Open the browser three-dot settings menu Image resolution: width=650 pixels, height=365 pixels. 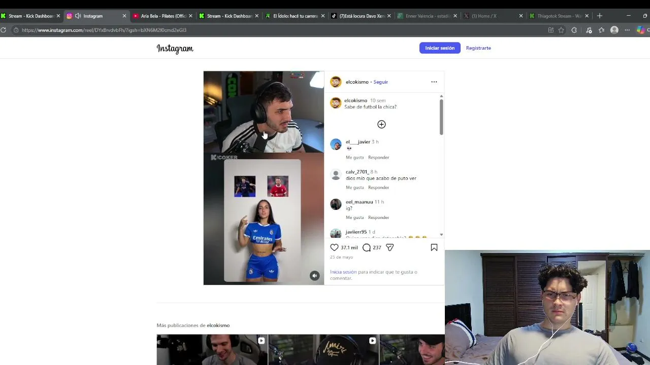pos(627,30)
